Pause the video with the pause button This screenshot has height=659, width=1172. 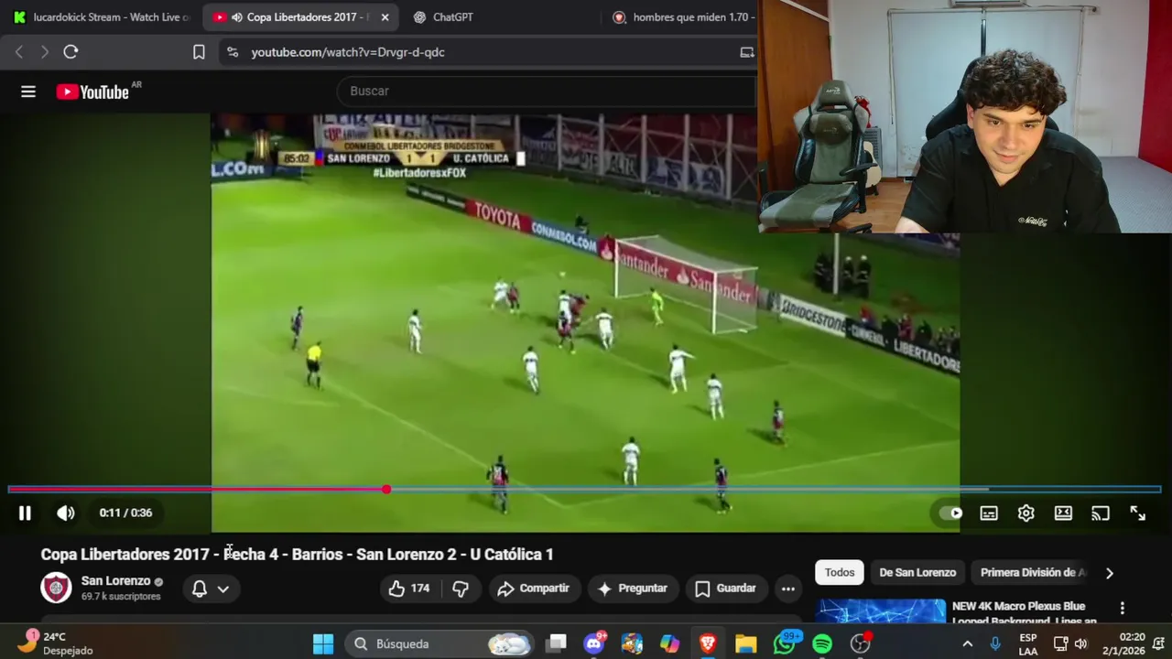[x=25, y=513]
